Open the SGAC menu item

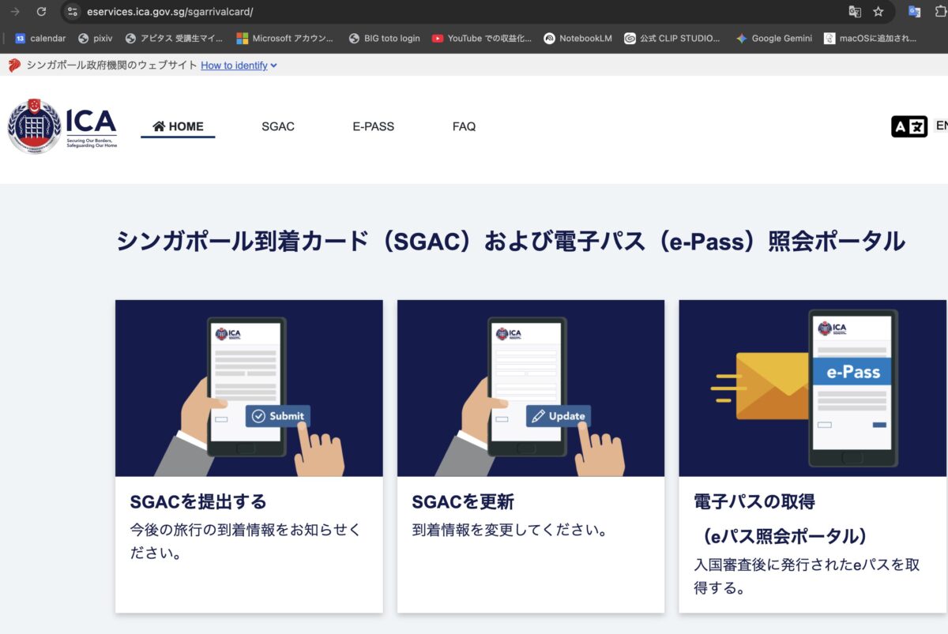tap(278, 126)
